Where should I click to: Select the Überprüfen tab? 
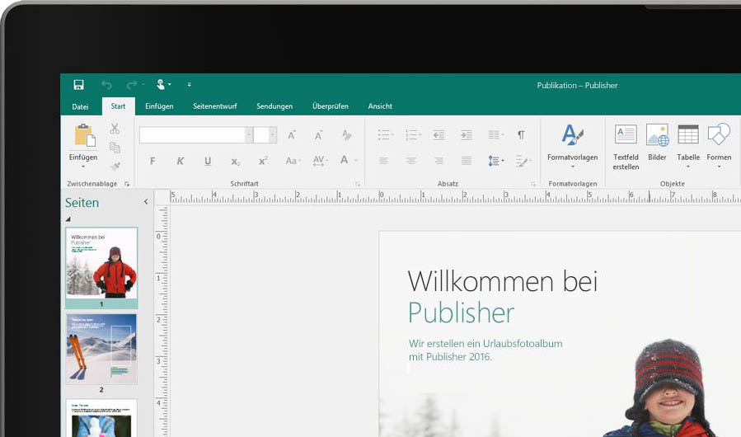331,106
